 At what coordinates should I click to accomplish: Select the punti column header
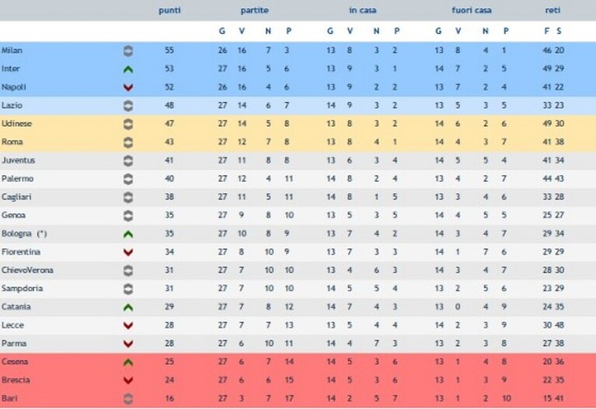(169, 10)
